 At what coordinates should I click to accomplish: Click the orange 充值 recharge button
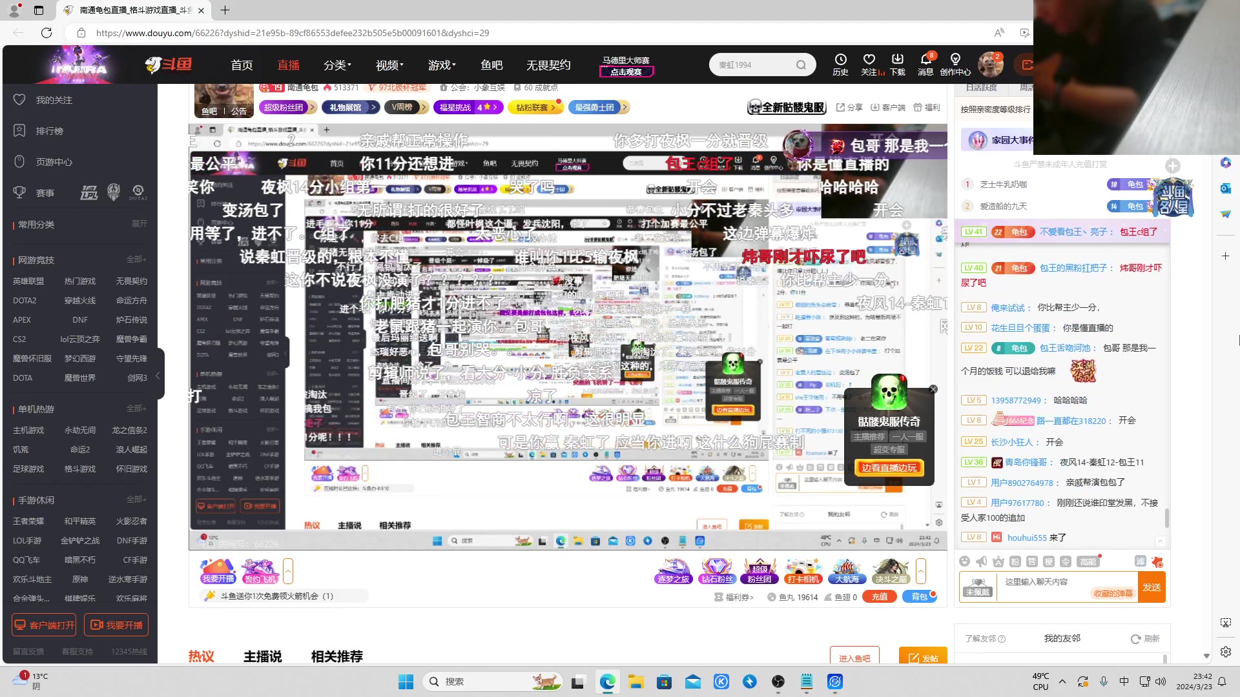coord(880,597)
